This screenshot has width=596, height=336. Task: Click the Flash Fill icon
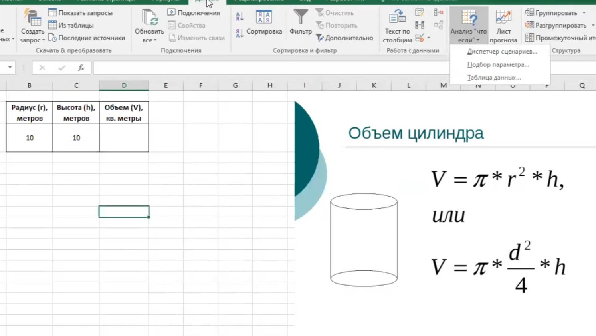click(419, 12)
